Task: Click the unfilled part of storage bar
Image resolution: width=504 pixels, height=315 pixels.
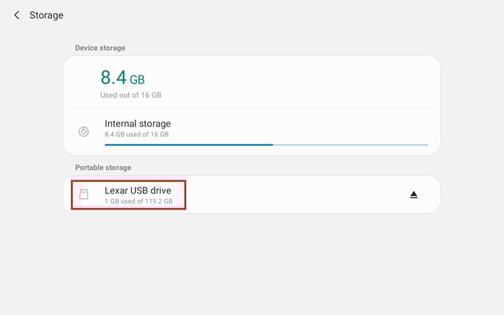Action: point(350,144)
